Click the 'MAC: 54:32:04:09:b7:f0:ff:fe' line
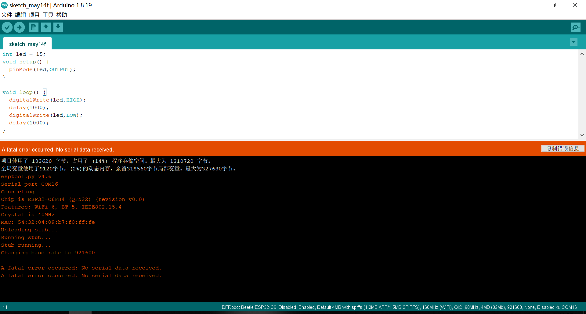Viewport: 586px width, 314px height. [x=48, y=222]
